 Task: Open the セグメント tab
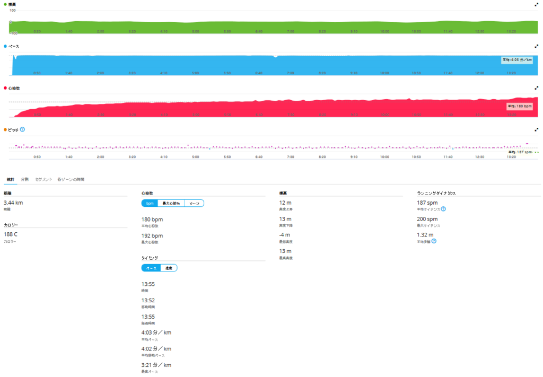pyautogui.click(x=43, y=179)
